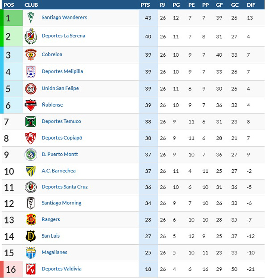Click the Santiago Wanderers club crest
The image size is (265, 279).
point(31,18)
